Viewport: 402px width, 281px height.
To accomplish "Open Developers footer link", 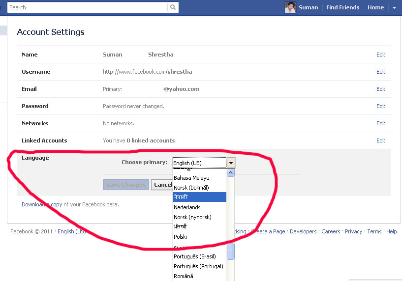I will pos(303,231).
